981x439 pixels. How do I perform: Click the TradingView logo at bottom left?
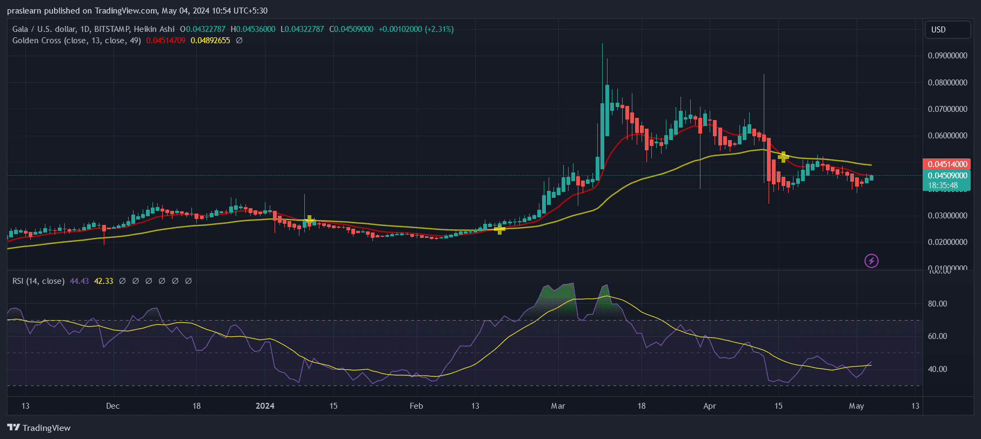[x=39, y=428]
